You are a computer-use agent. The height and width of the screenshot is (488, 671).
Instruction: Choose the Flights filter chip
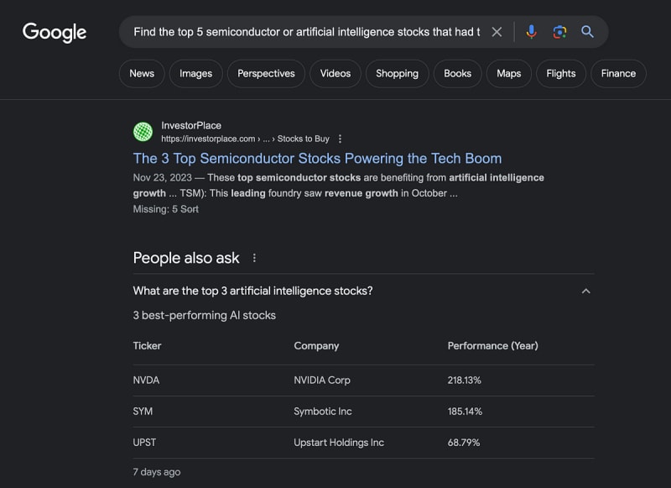560,74
